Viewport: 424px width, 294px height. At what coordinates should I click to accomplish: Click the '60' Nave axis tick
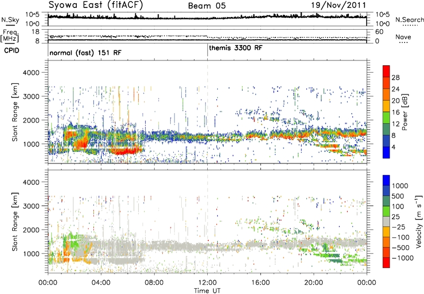(379, 32)
